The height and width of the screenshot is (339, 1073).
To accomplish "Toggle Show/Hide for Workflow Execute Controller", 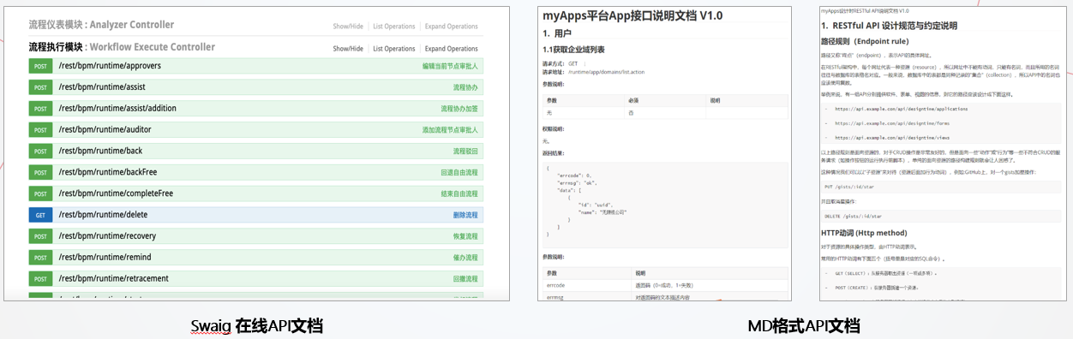I will point(348,49).
